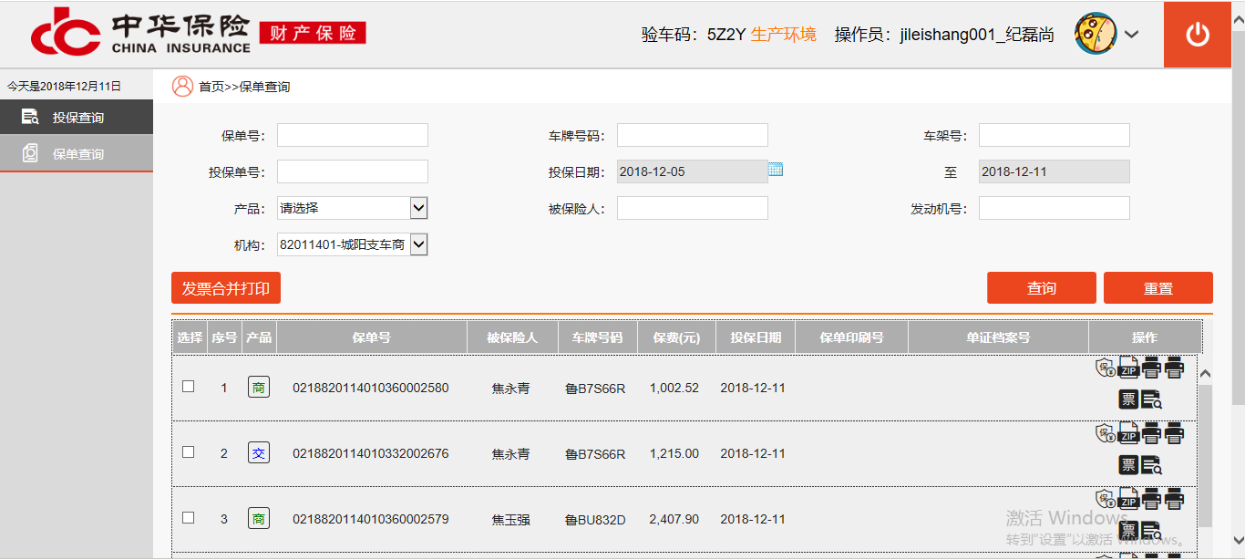
Task: View document details icon for row 2
Action: (x=1151, y=465)
